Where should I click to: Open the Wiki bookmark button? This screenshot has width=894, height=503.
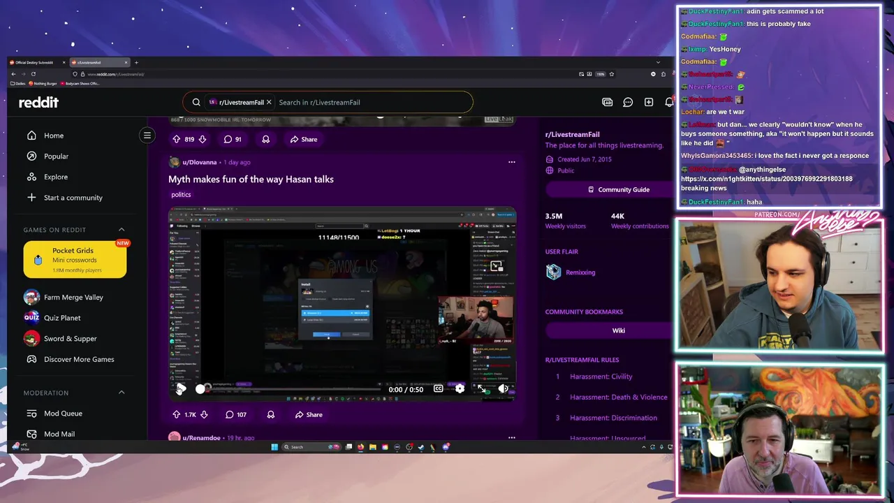618,330
